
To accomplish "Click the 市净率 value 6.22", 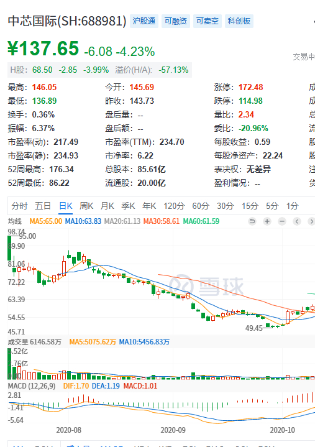I will (x=145, y=155).
